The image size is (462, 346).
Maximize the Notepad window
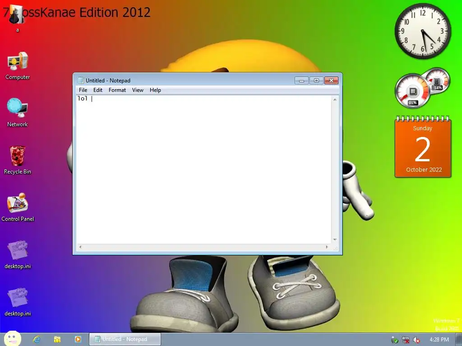pos(316,80)
